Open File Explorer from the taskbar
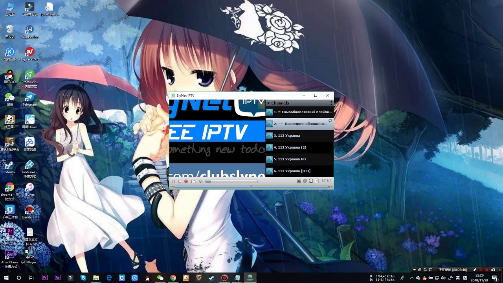The image size is (503, 283). click(96, 277)
